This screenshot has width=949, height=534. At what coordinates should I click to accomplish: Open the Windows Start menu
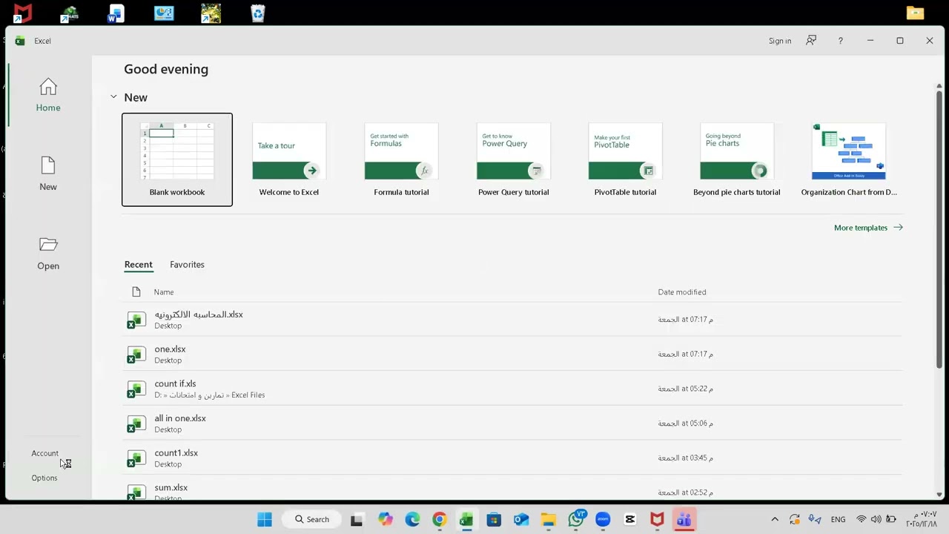pyautogui.click(x=265, y=519)
